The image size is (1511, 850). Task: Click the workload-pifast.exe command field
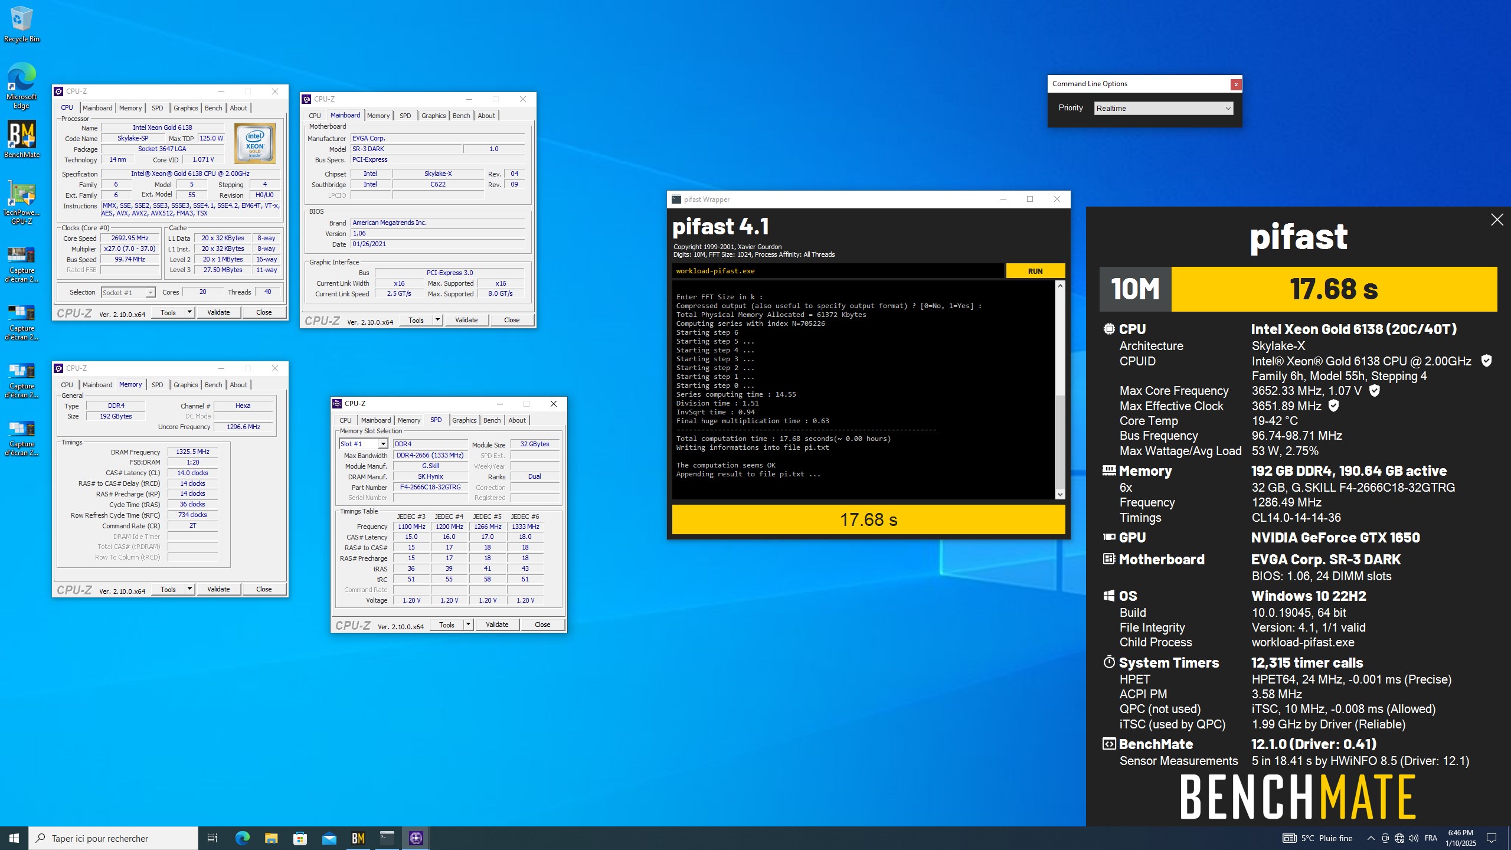[838, 271]
